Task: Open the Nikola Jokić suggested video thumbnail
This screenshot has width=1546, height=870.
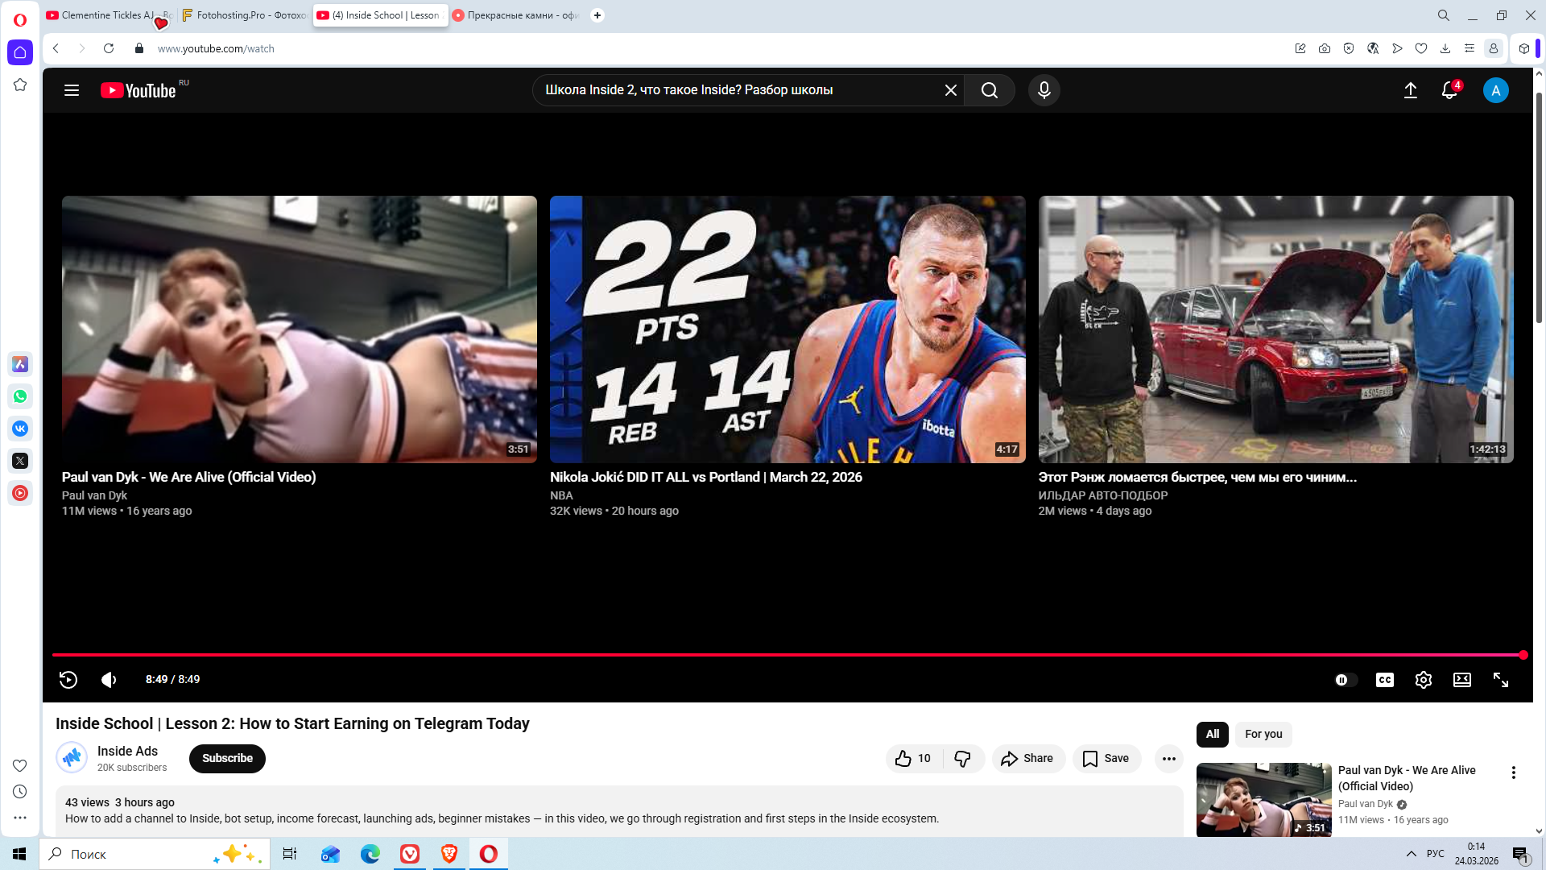Action: (787, 329)
